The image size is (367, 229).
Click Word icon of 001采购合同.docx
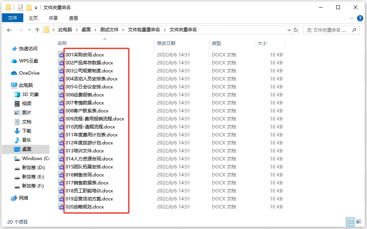[61, 55]
